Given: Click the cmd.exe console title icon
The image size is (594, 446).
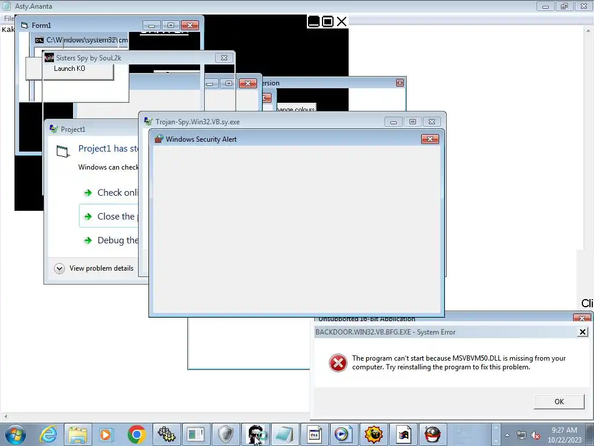Looking at the screenshot, I should click(39, 40).
